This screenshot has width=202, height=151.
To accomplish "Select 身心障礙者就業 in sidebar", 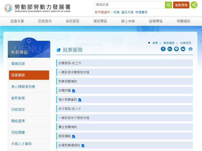I will [29, 87].
